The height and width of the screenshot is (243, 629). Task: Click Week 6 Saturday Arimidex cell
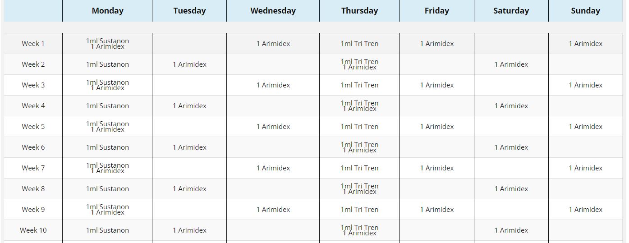point(511,147)
